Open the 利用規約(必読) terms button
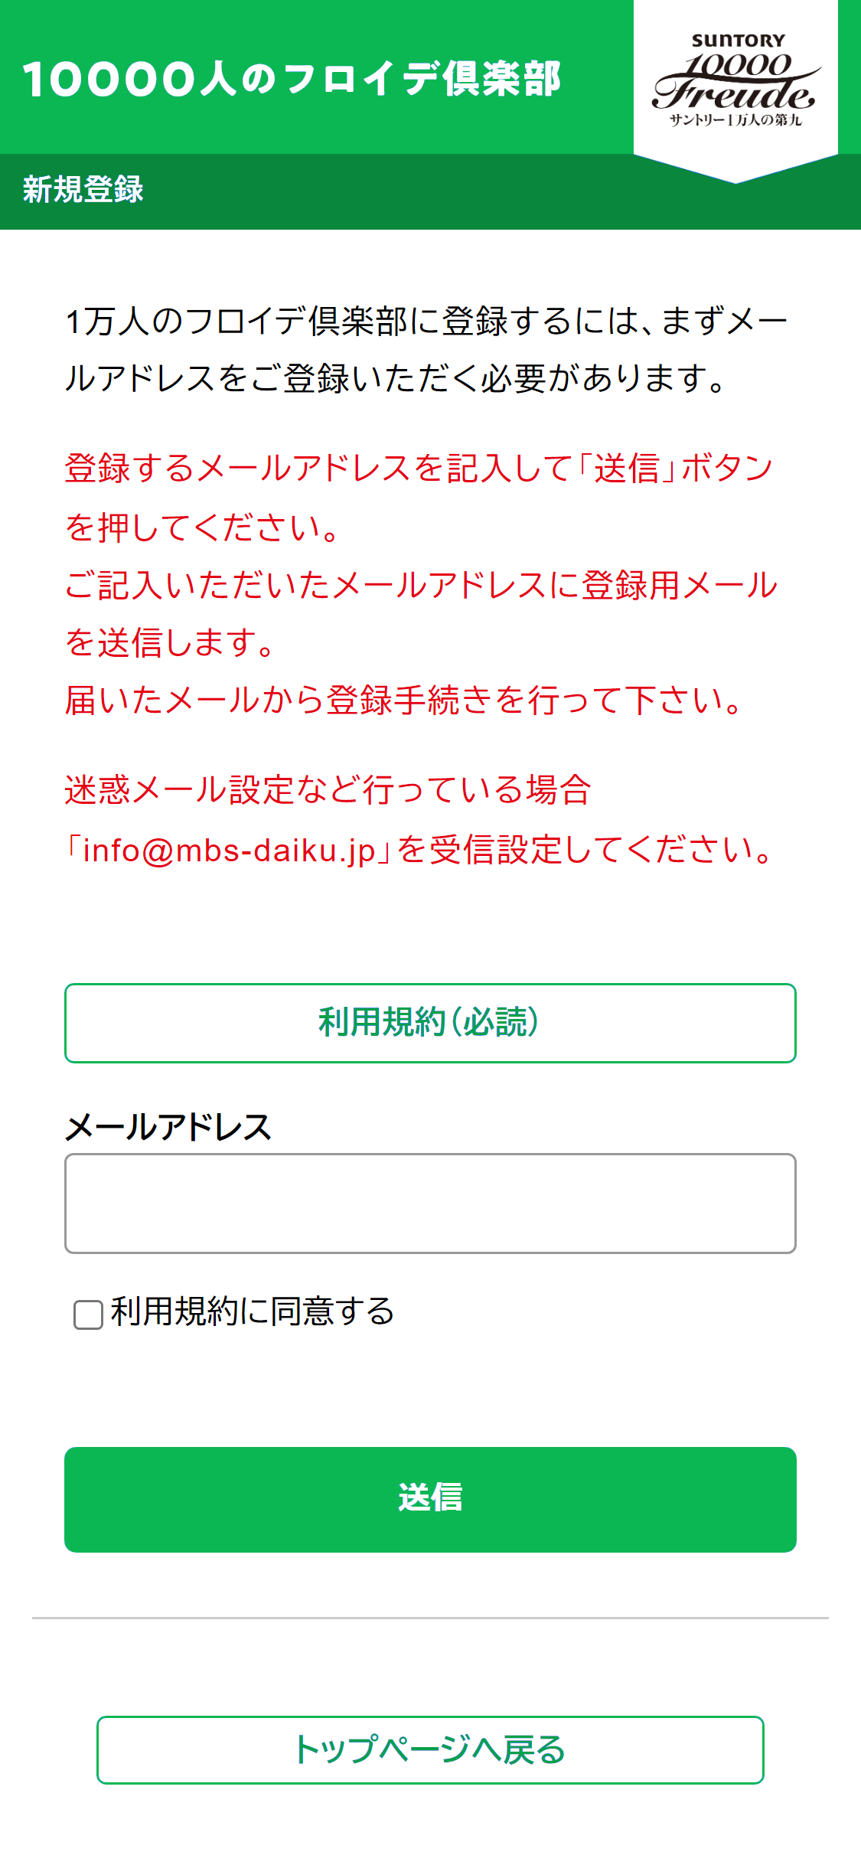Viewport: 861px width, 1865px height. click(x=430, y=1023)
